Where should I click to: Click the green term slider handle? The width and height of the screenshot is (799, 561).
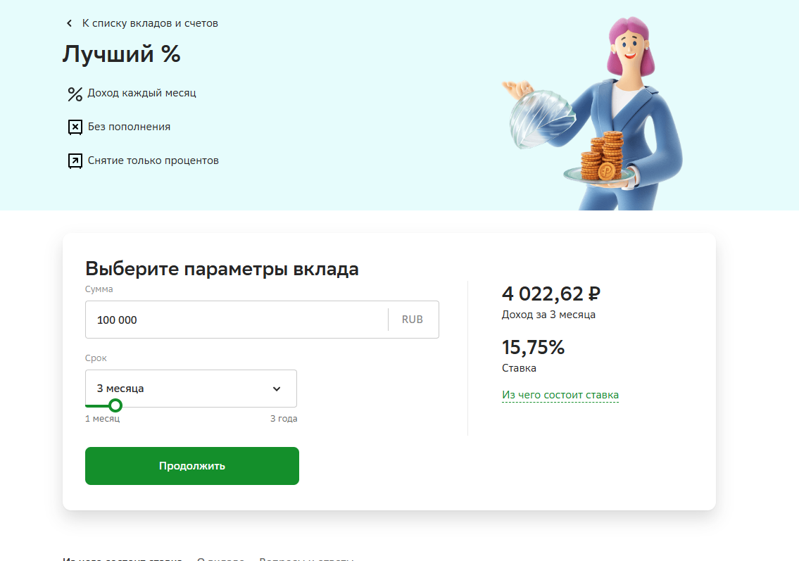click(x=115, y=405)
